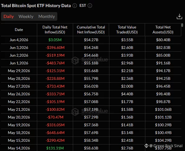185x151 pixels.
Task: Click Cumulative Total Net Inflow header
Action: tap(91, 30)
